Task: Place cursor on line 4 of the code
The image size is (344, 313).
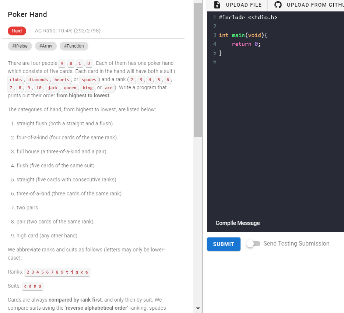Action: tap(258, 44)
